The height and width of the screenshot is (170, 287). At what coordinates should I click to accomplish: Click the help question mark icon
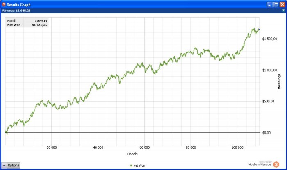[283, 11]
